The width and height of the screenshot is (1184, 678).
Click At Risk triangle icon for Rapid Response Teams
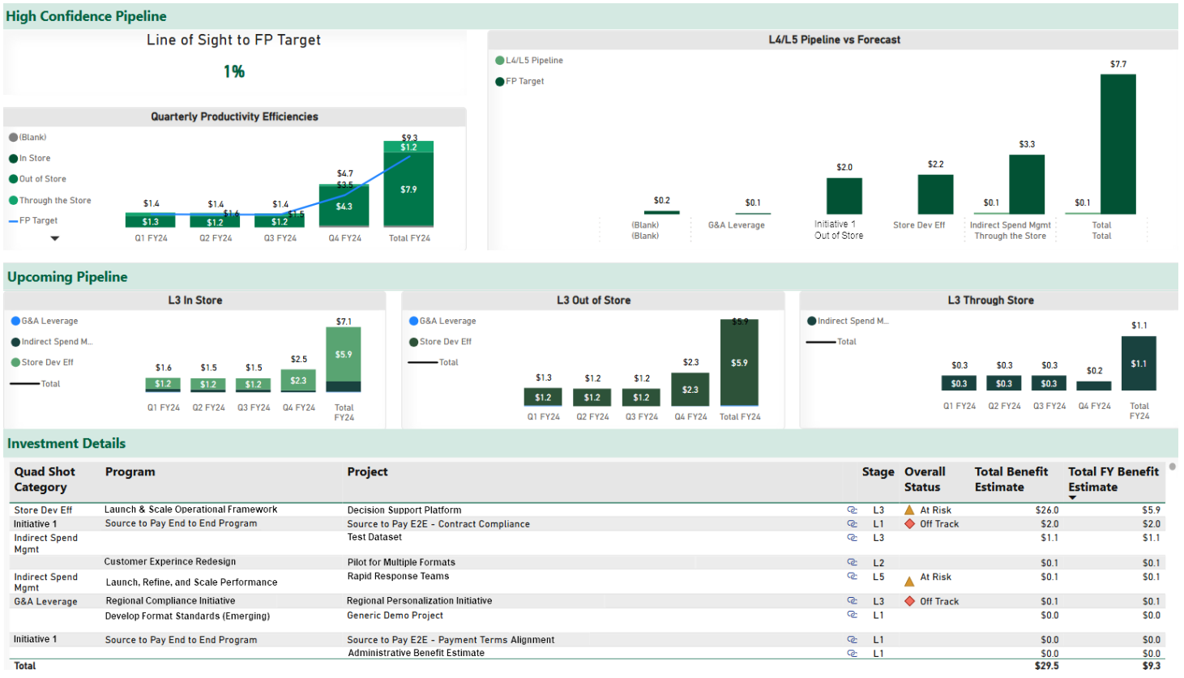pos(909,580)
